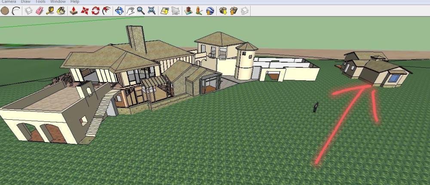Select the Circle drawing tool
Image resolution: width=430 pixels, height=185 pixels.
pos(5,11)
